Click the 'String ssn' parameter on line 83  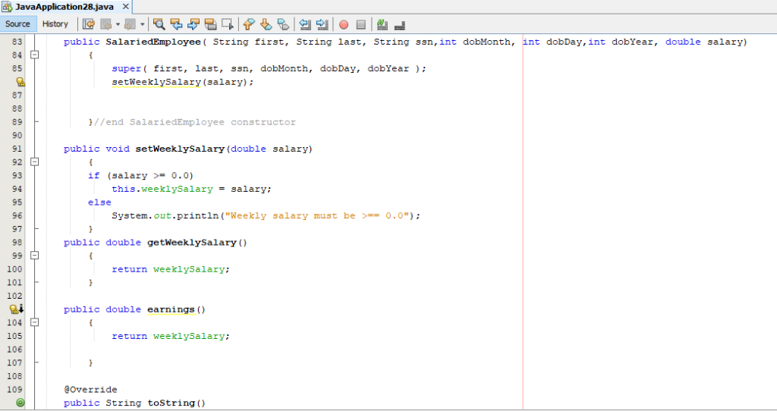(404, 42)
